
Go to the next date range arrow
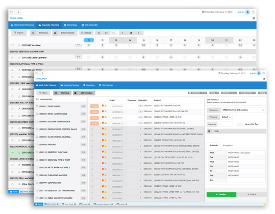coord(138,33)
